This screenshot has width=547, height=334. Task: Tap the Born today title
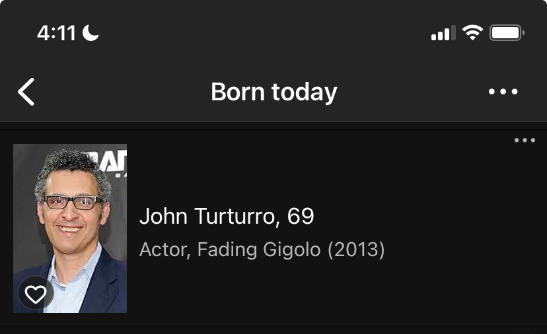coord(273,92)
